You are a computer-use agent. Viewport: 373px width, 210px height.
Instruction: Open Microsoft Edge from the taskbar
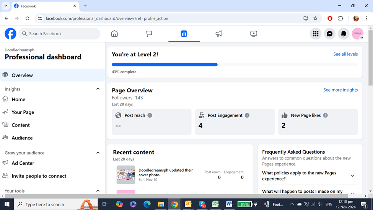tap(147, 204)
